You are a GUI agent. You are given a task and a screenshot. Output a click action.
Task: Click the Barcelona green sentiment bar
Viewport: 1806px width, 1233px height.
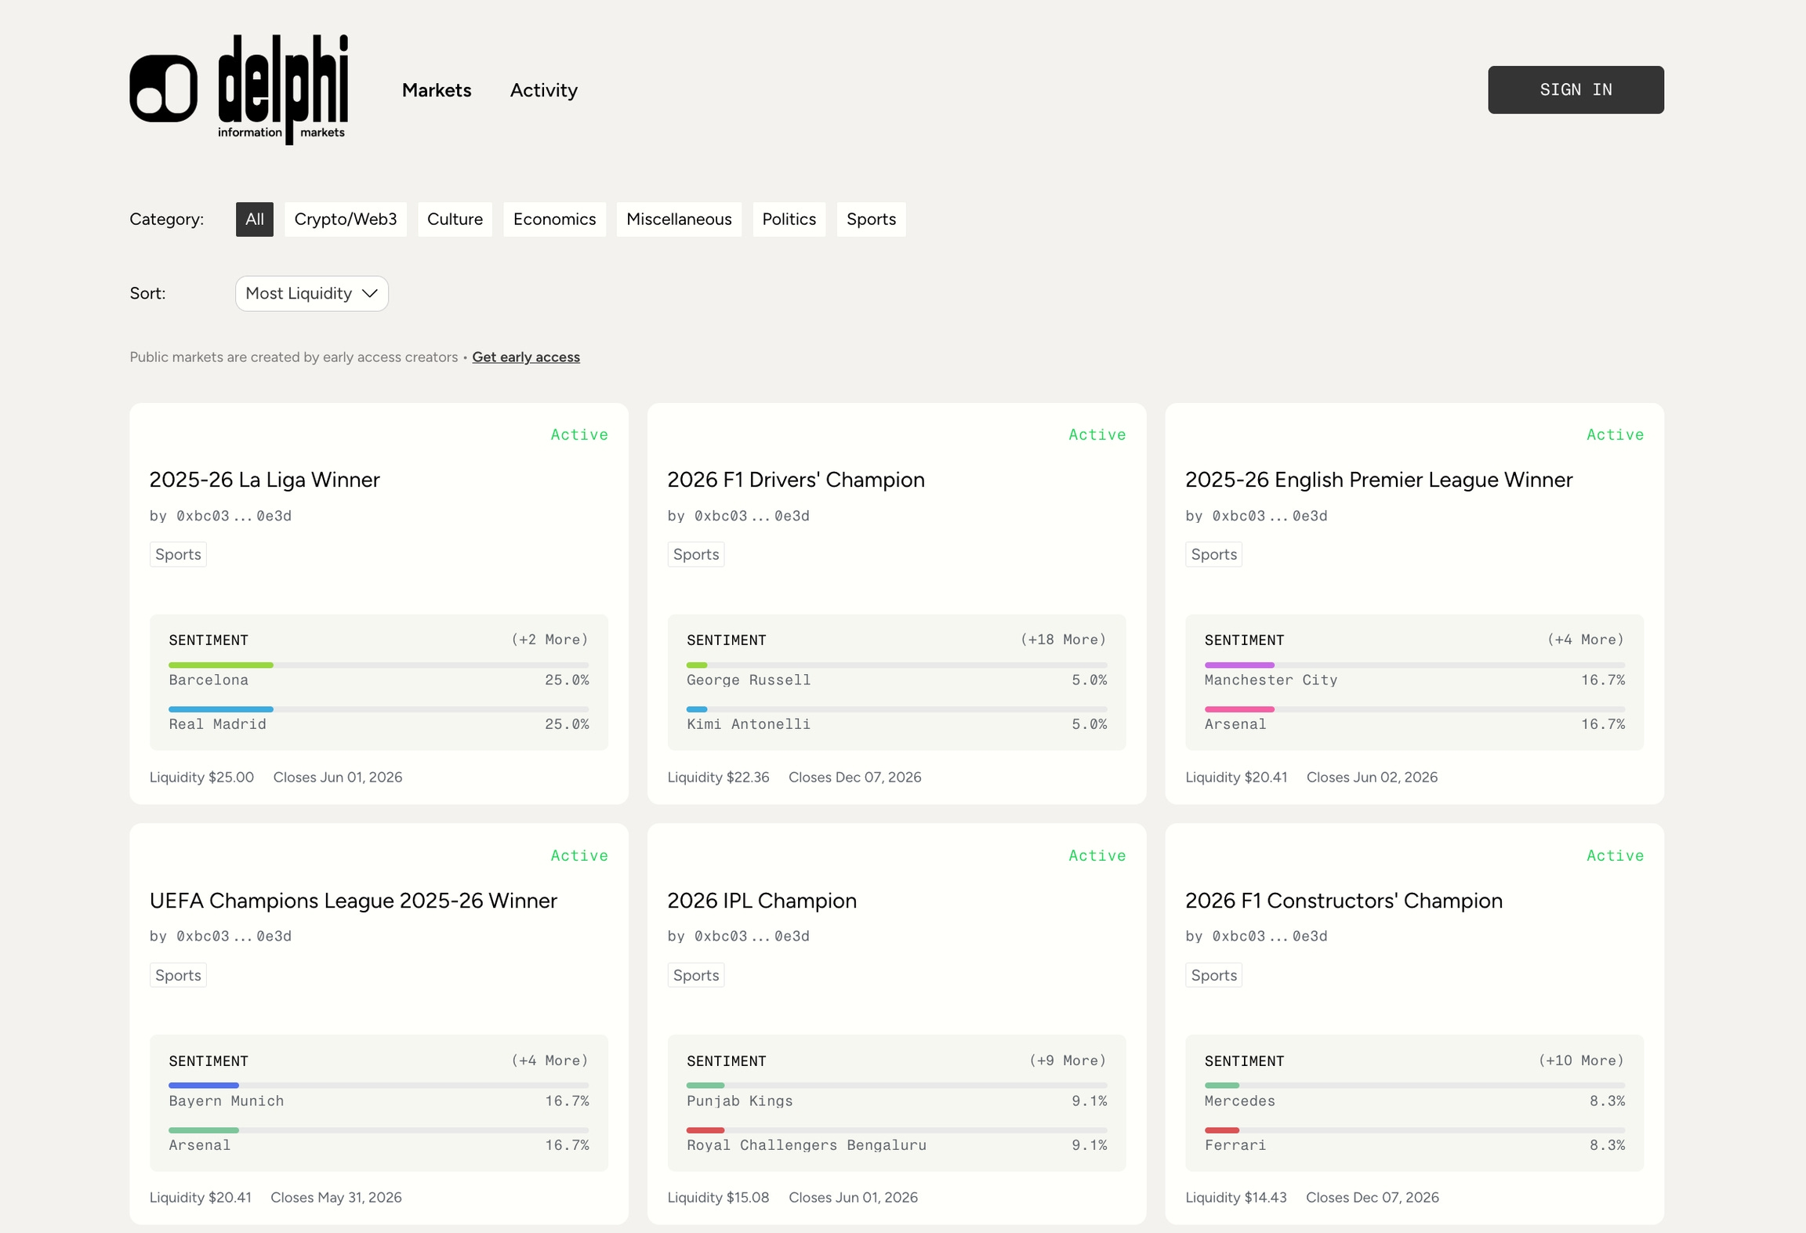(221, 665)
